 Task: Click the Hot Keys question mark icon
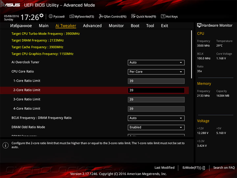click(163, 16)
